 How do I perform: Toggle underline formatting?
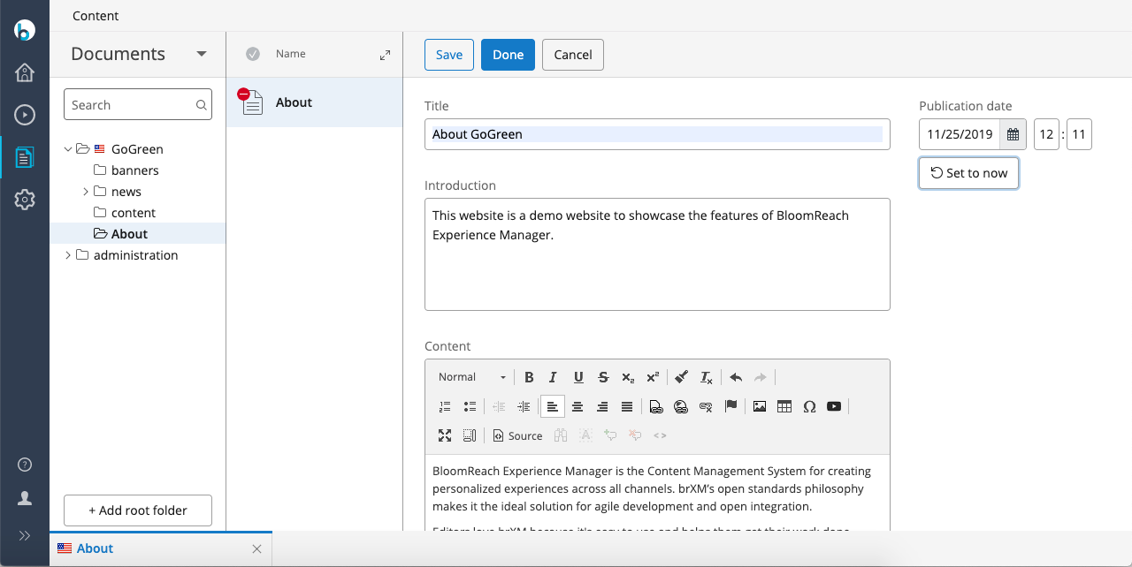pos(578,377)
